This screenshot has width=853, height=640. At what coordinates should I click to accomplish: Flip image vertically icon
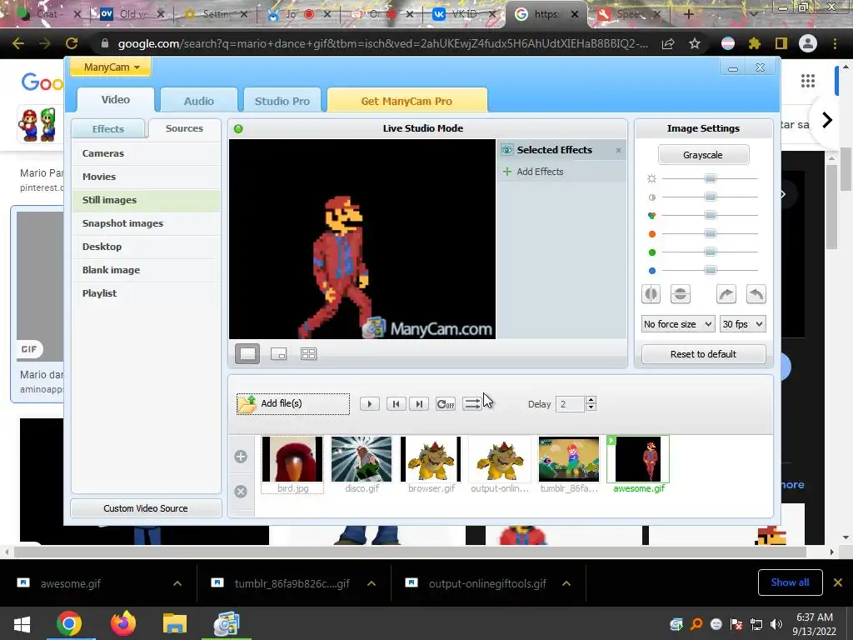click(680, 294)
